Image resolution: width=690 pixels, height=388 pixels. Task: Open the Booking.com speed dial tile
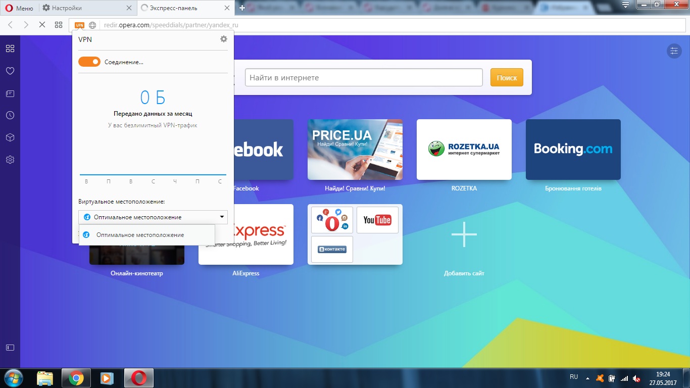point(573,150)
